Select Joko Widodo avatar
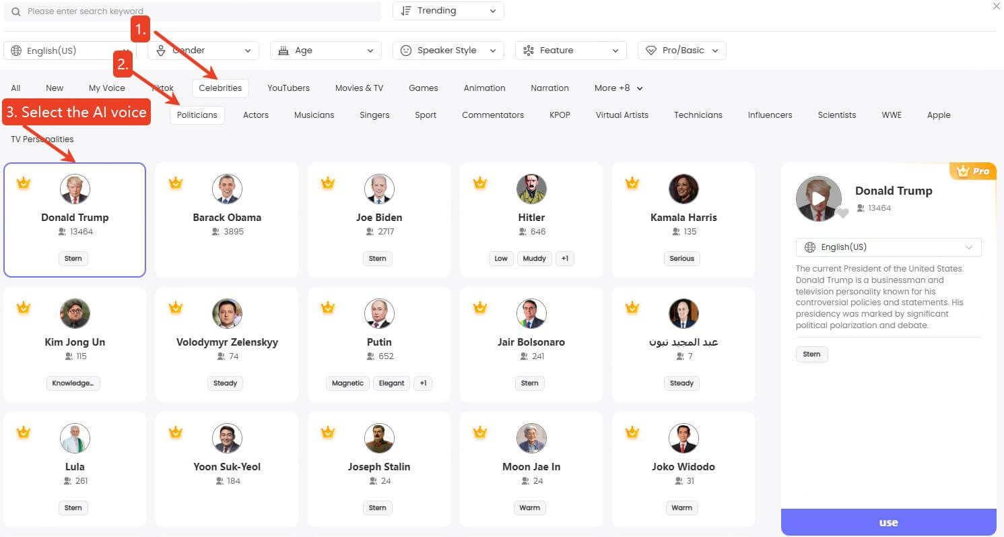The height and width of the screenshot is (537, 1004). click(x=683, y=439)
